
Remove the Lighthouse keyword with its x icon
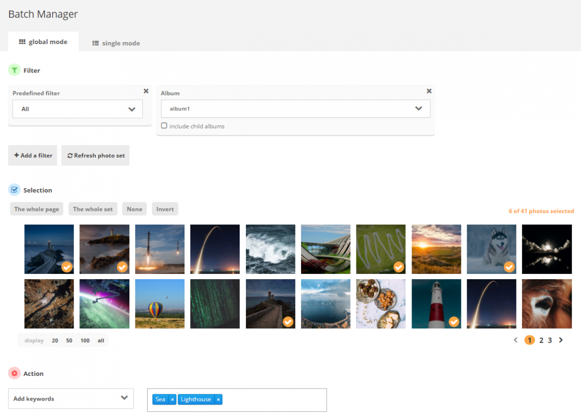[218, 399]
